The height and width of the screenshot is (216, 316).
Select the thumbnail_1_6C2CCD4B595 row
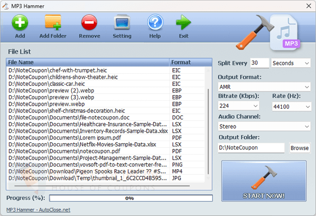tap(106, 178)
